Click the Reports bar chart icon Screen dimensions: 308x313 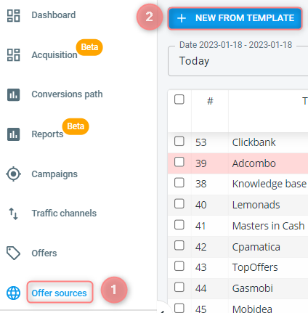13,134
